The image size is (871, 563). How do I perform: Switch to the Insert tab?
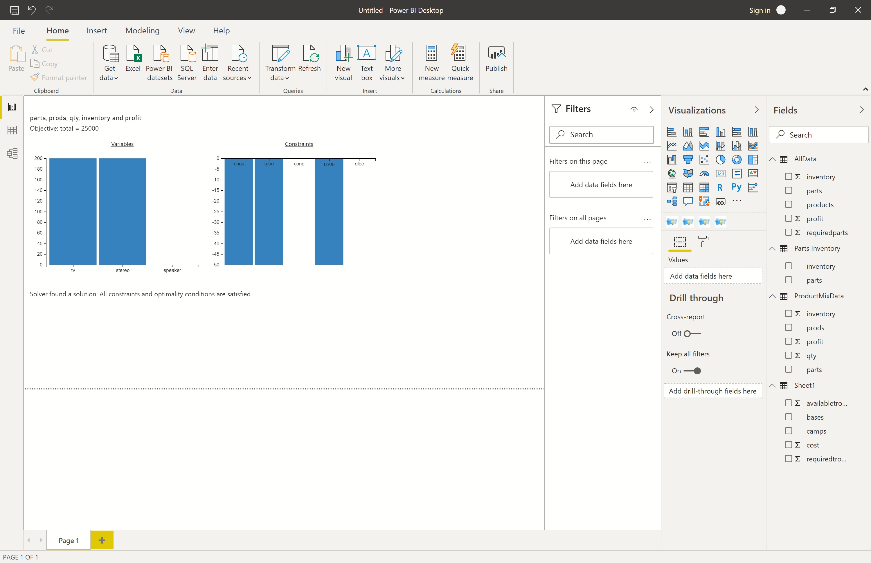96,31
